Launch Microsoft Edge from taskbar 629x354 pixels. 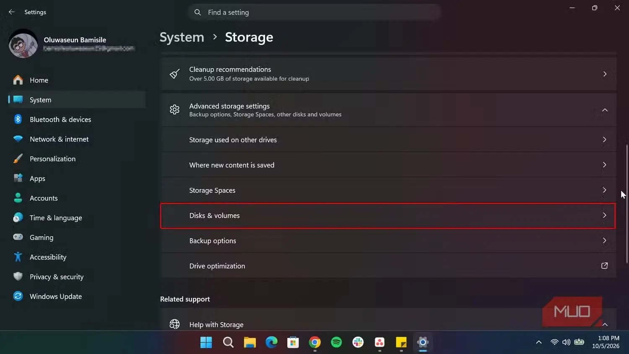[x=271, y=343]
